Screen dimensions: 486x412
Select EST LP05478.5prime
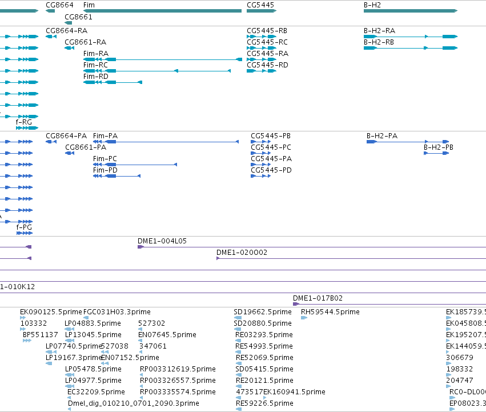tap(93, 369)
